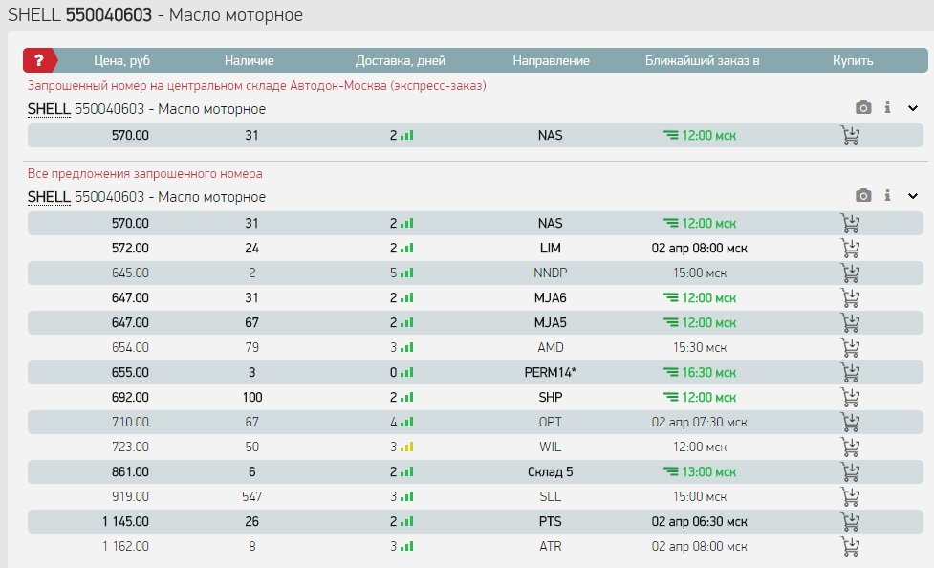Add LIM 572.00 offer to cart
This screenshot has width=934, height=568.
(x=850, y=248)
